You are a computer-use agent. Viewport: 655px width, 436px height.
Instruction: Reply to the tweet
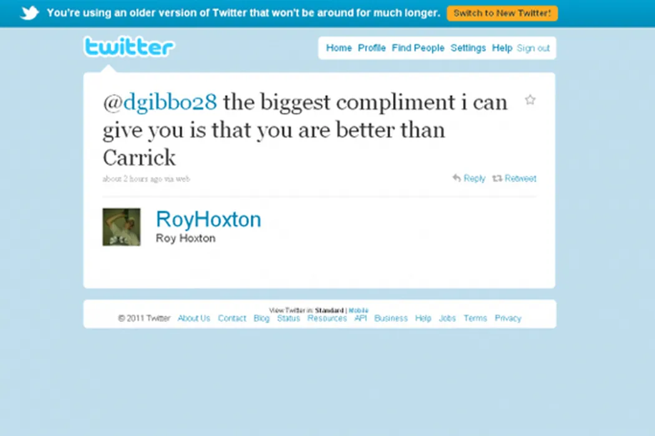(x=468, y=179)
